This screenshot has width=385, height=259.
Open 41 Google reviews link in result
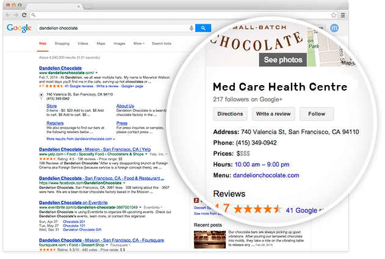(x=79, y=86)
